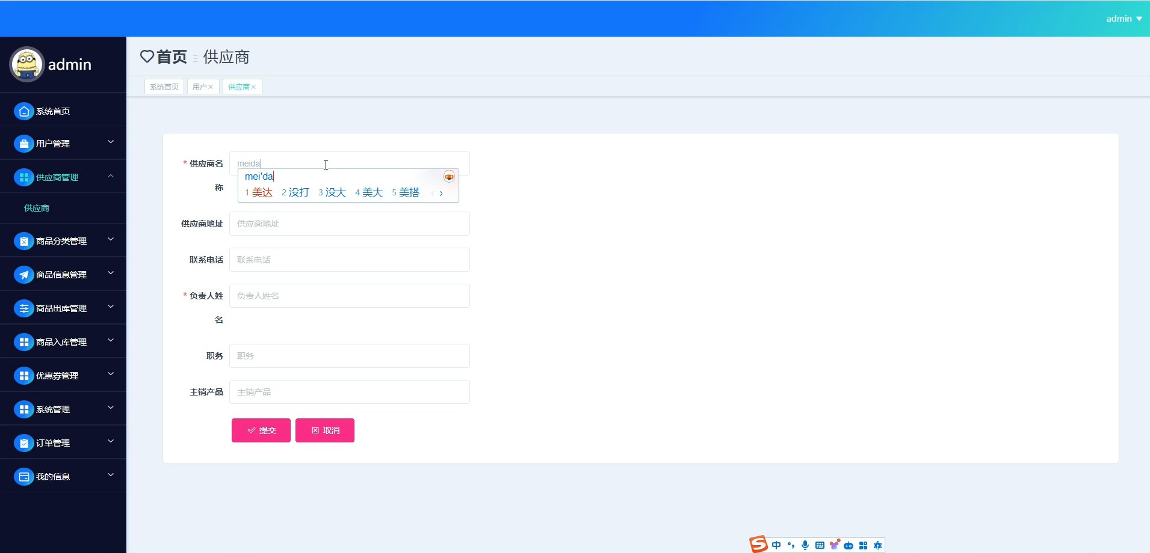Screen dimensions: 1150x553
Task: Click the 用户管理 briefcase icon
Action: (x=24, y=144)
